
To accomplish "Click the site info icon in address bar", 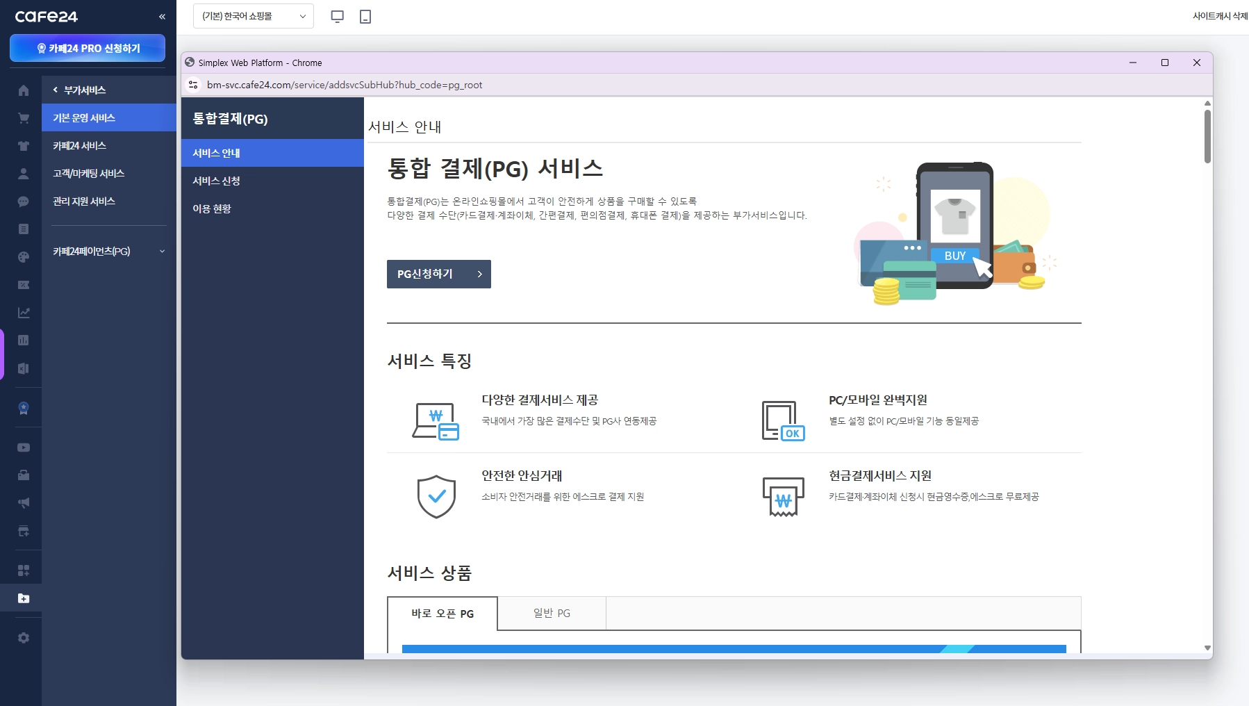I will click(194, 85).
